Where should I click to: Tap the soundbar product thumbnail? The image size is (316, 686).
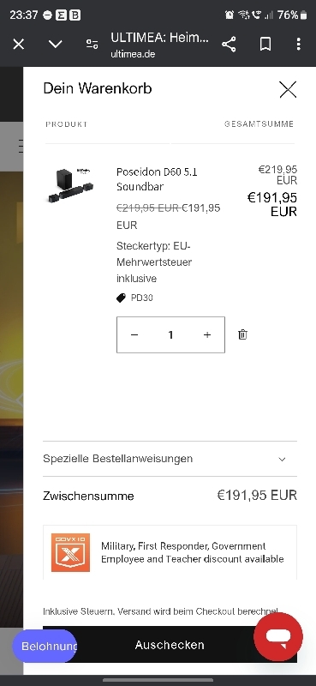coord(70,184)
